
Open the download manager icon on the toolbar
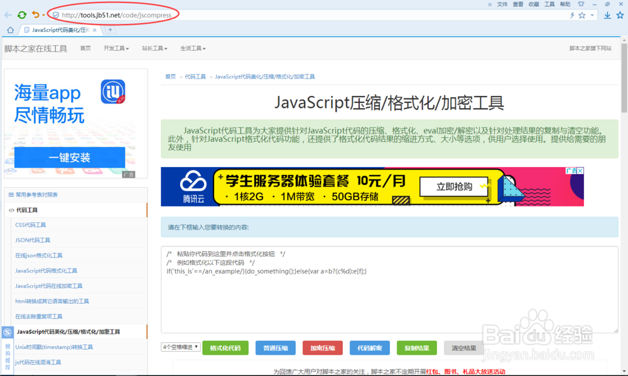pyautogui.click(x=608, y=15)
